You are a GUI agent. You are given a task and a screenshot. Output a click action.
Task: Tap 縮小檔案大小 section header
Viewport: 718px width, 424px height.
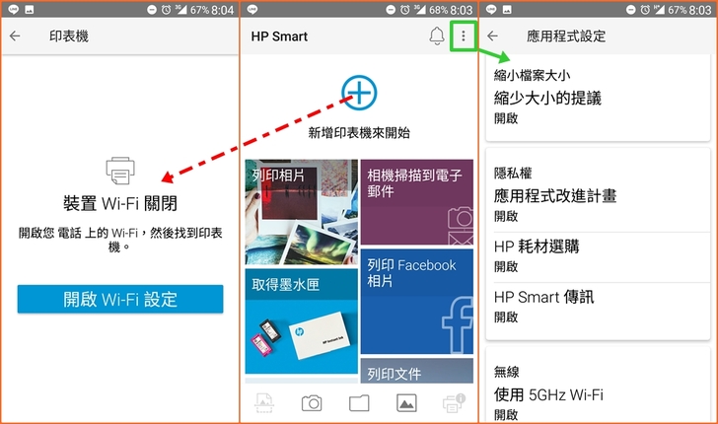(533, 75)
